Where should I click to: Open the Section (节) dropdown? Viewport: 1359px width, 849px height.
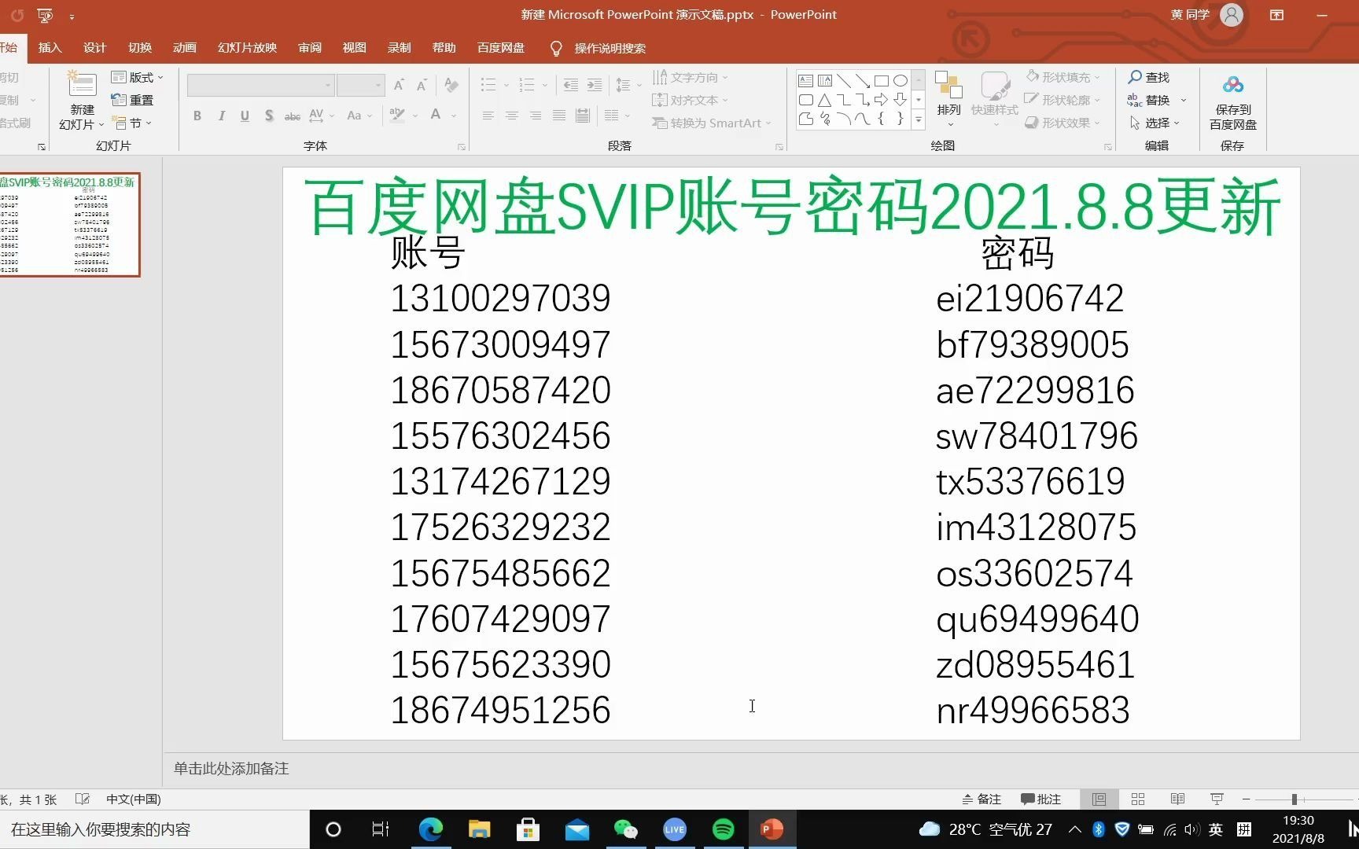(132, 123)
